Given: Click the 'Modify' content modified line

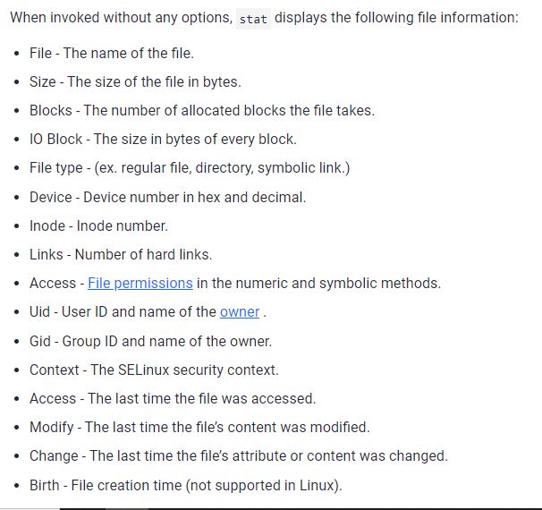Looking at the screenshot, I should click(199, 427).
